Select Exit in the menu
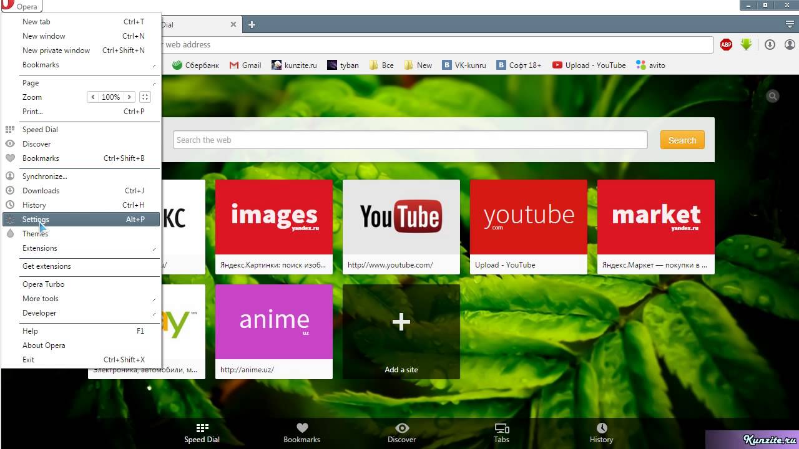 coord(81,360)
